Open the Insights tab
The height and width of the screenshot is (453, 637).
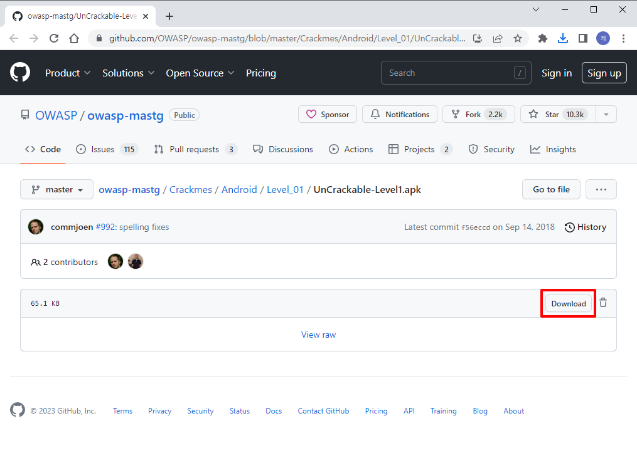[x=553, y=149]
